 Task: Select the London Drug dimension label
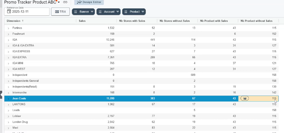[x=20, y=122]
